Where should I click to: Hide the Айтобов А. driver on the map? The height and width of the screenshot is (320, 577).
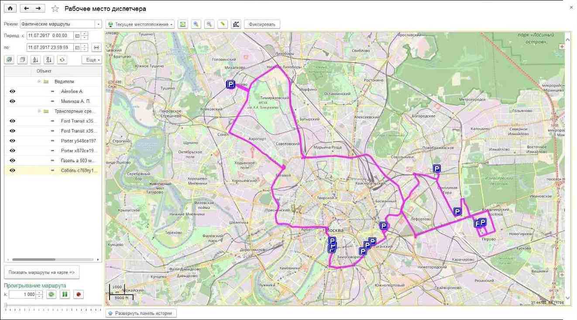[x=12, y=91]
